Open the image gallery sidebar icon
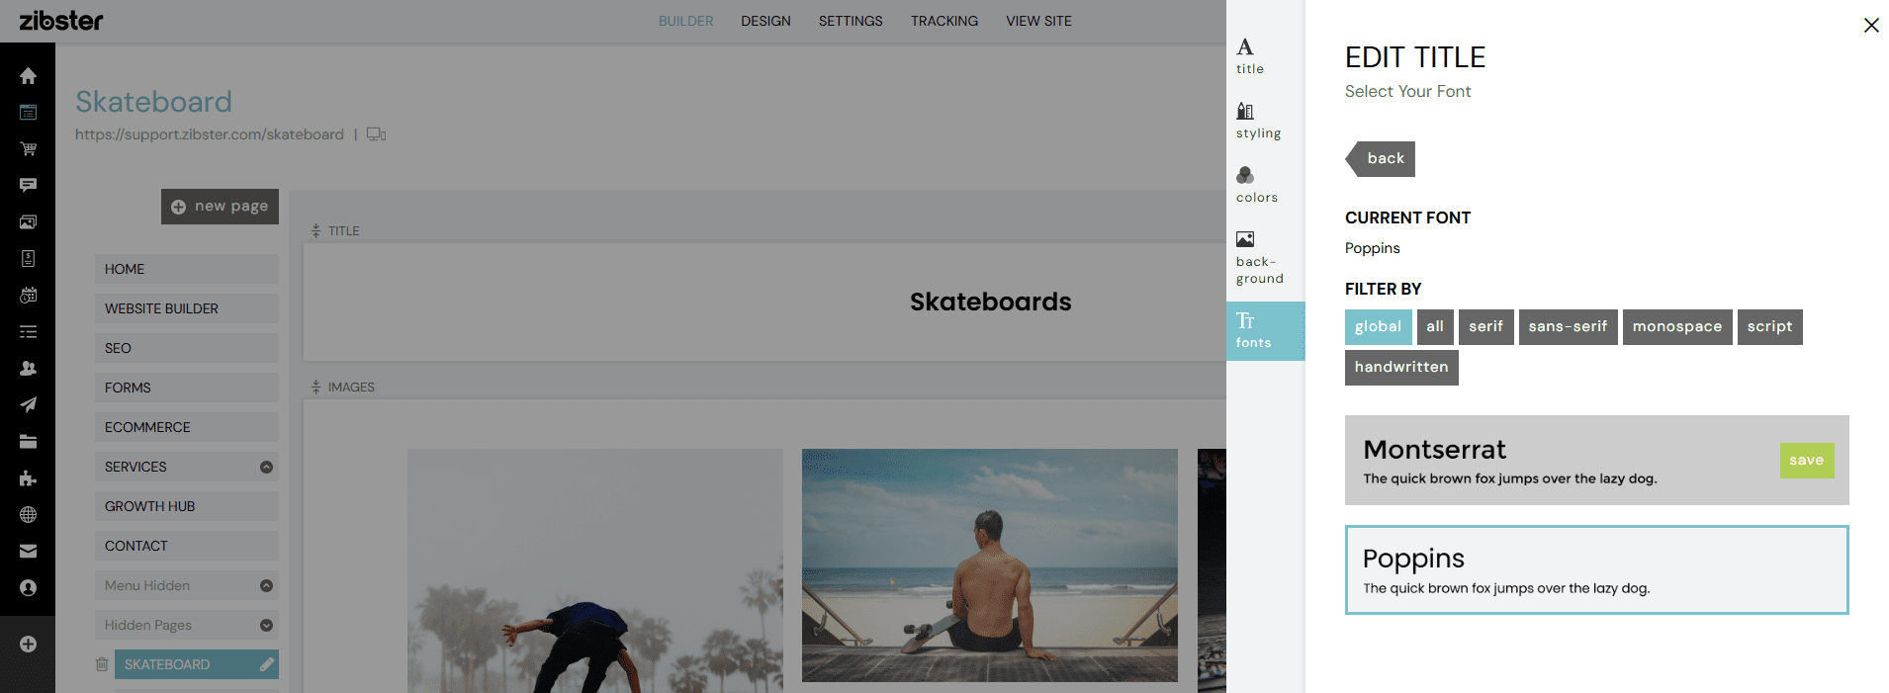Screen dimensions: 1889x693 click(x=28, y=221)
